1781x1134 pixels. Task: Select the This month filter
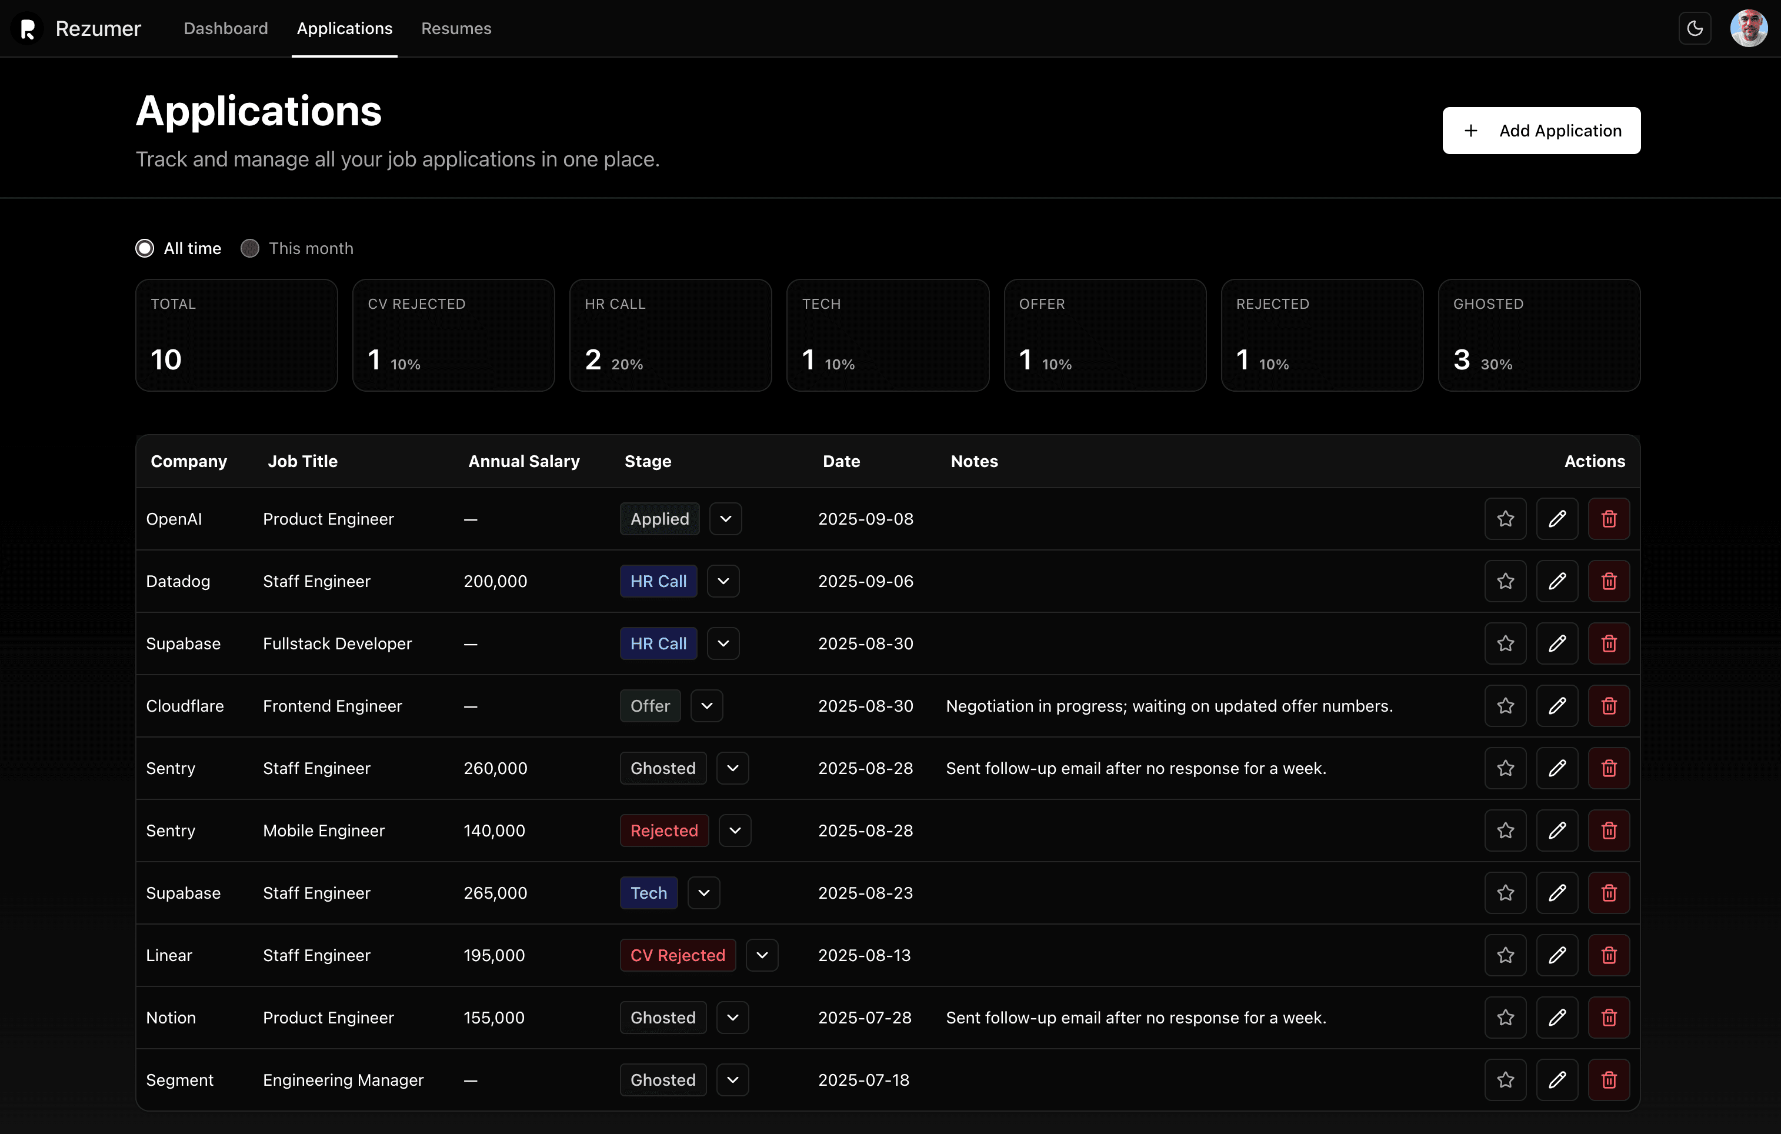click(x=249, y=248)
